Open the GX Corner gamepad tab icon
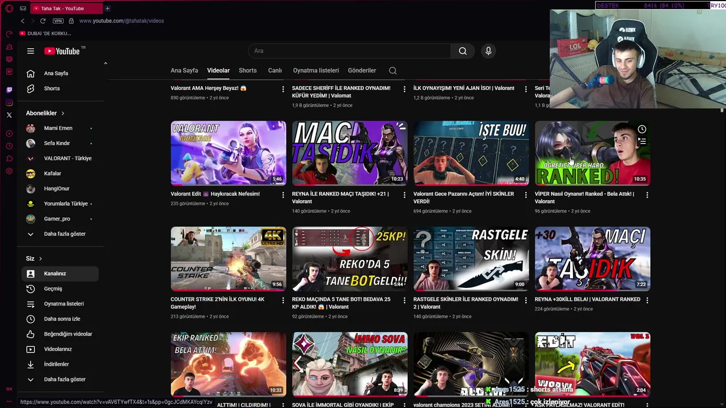The image size is (726, 408). pyautogui.click(x=23, y=8)
